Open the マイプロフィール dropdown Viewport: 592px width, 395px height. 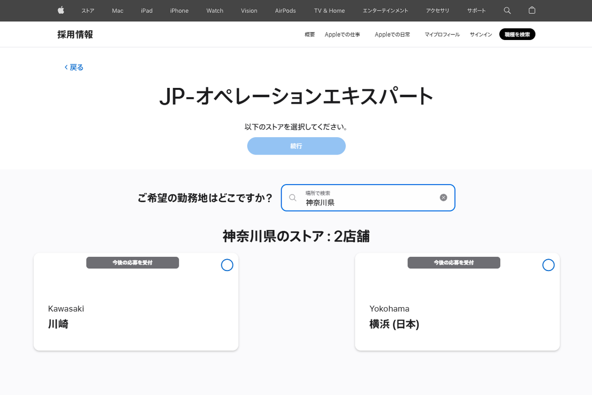(442, 35)
